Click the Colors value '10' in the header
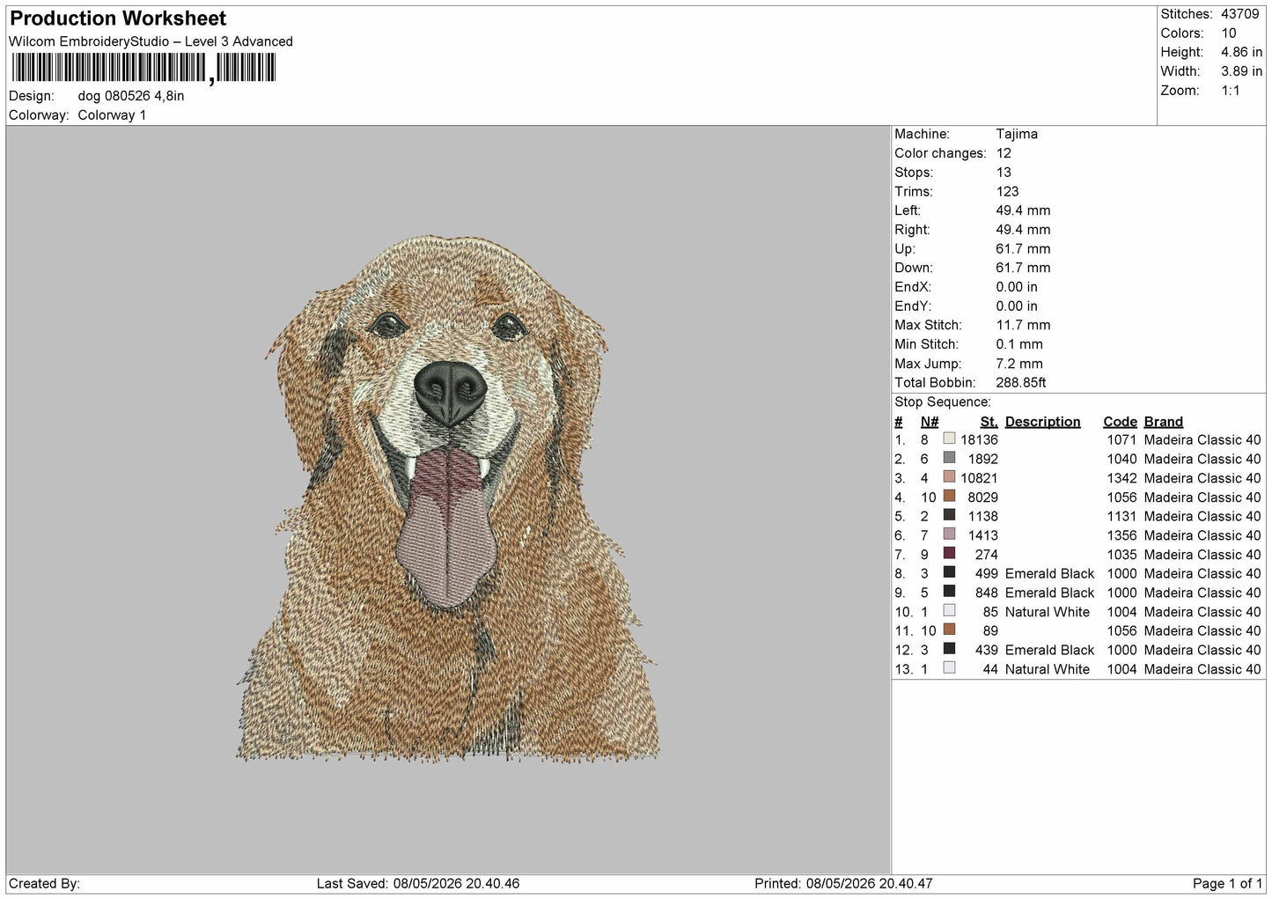Image resolution: width=1272 pixels, height=899 pixels. [x=1229, y=33]
